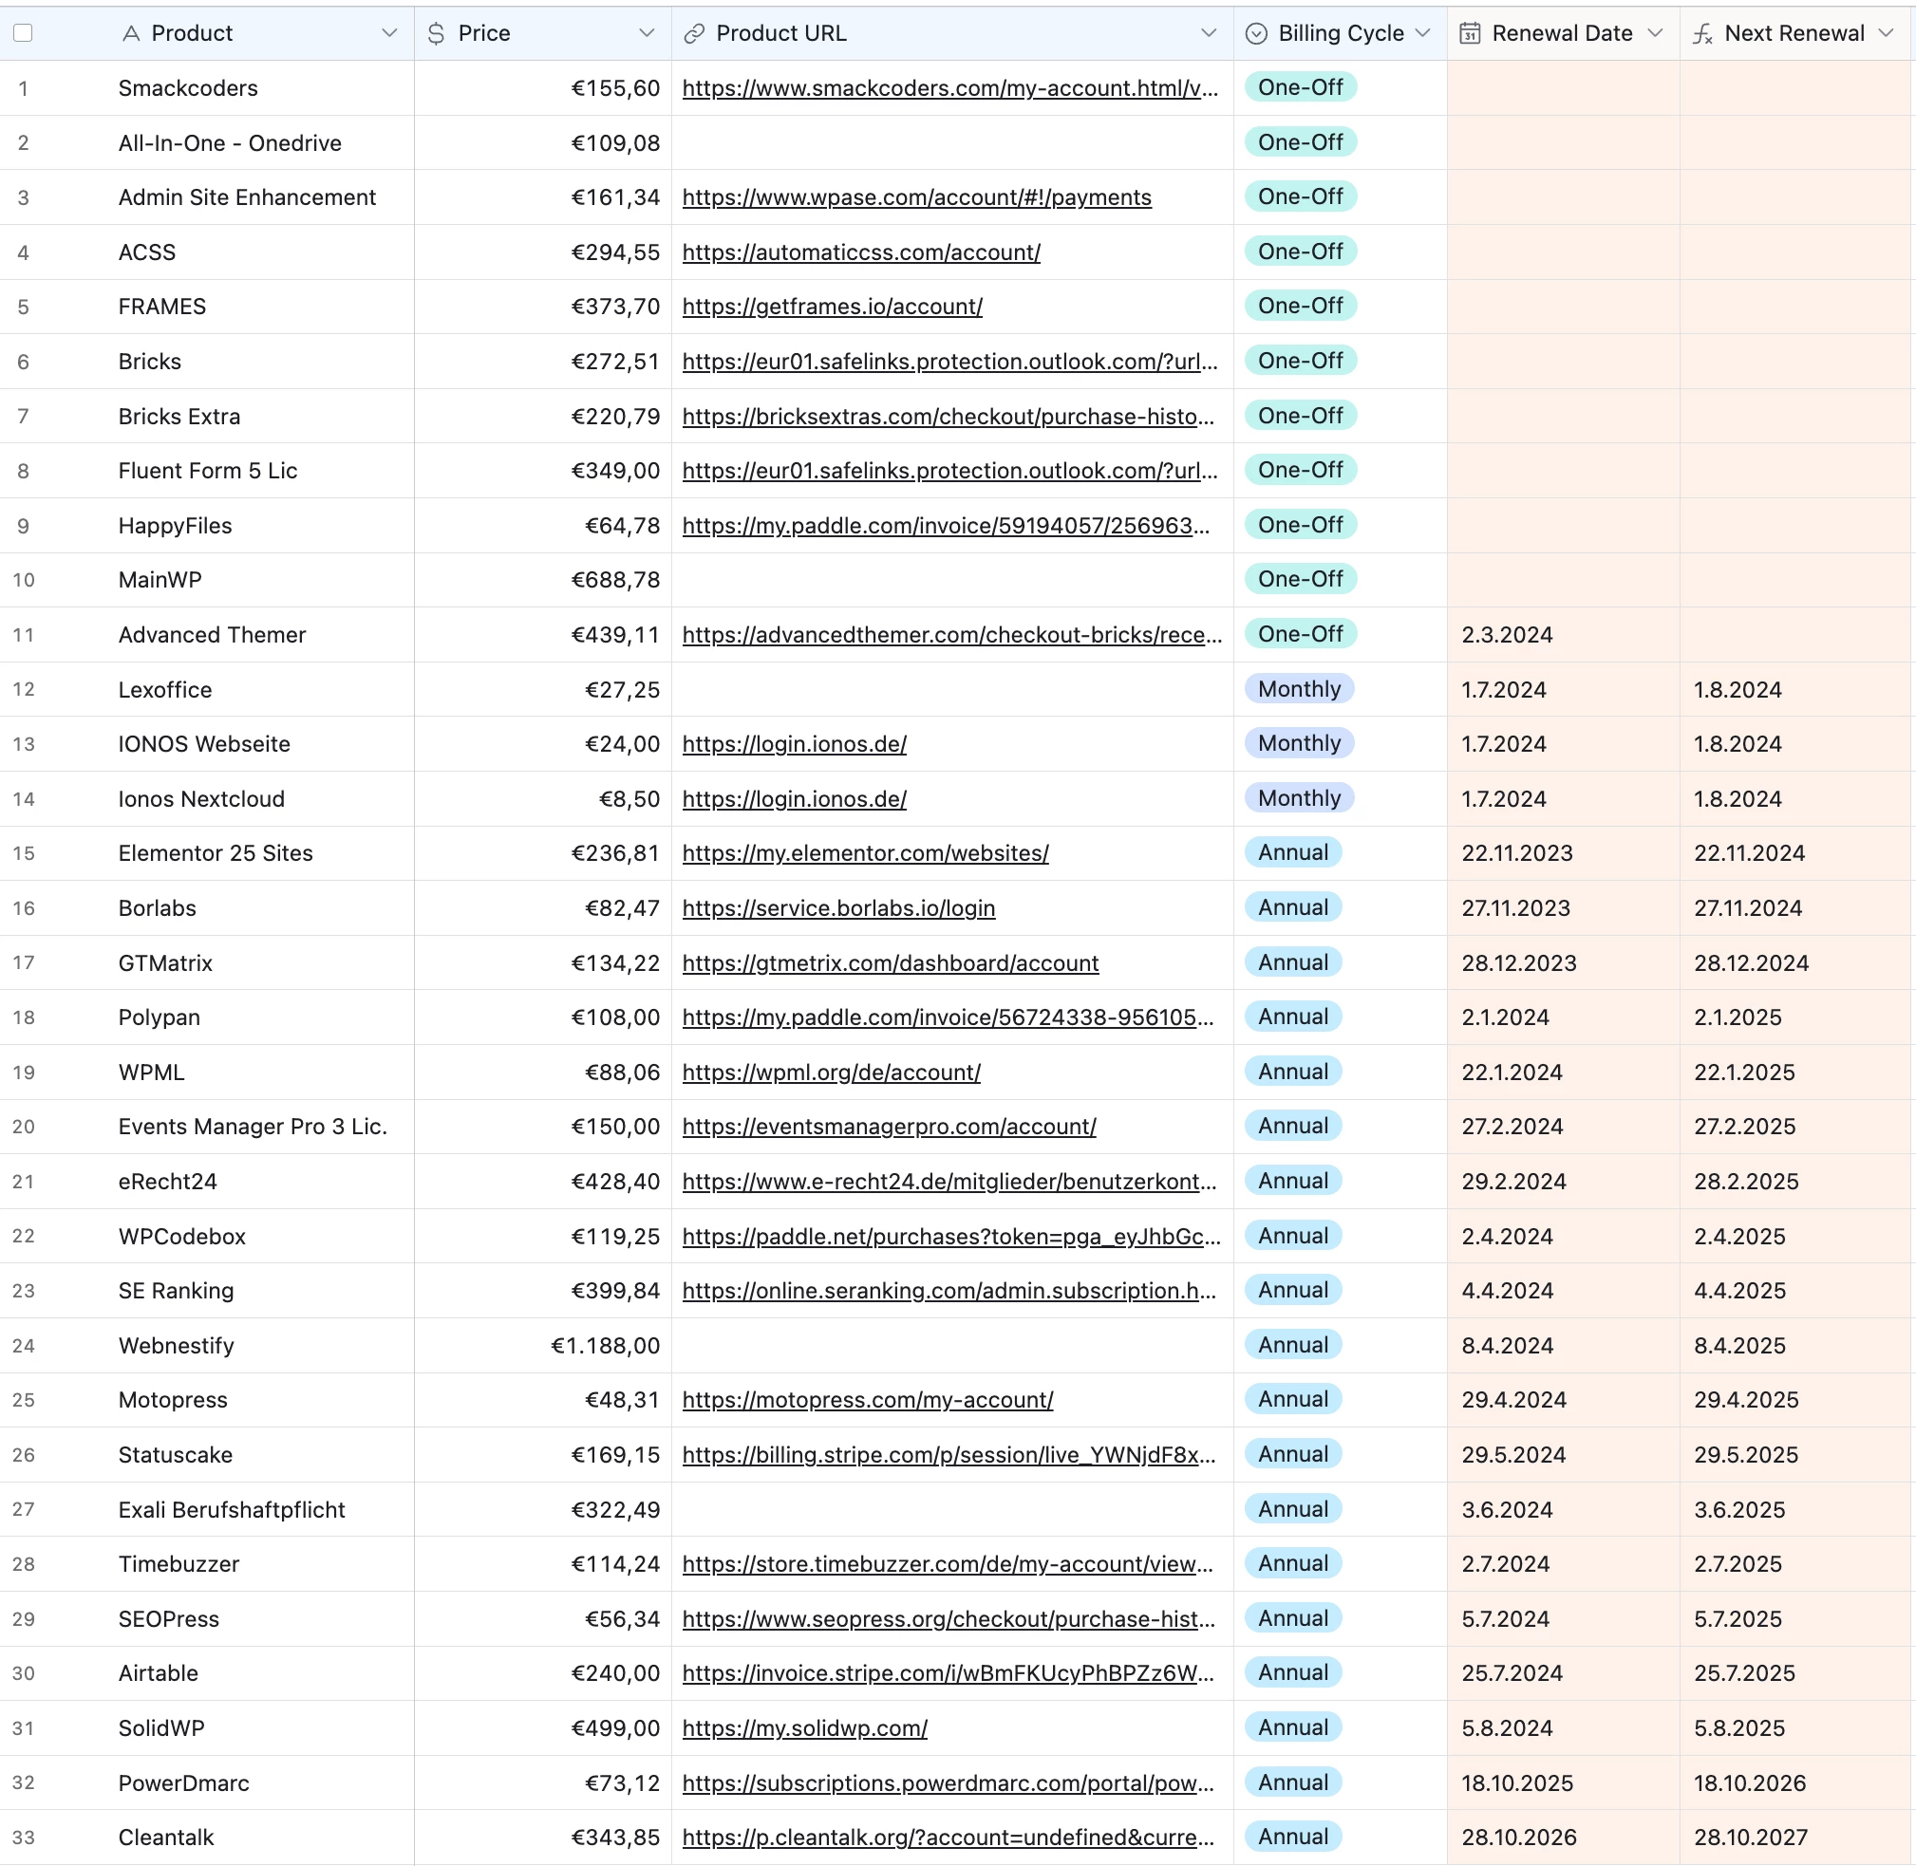The height and width of the screenshot is (1866, 1916).
Task: Click the link icon beside Product URL header
Action: [x=694, y=33]
